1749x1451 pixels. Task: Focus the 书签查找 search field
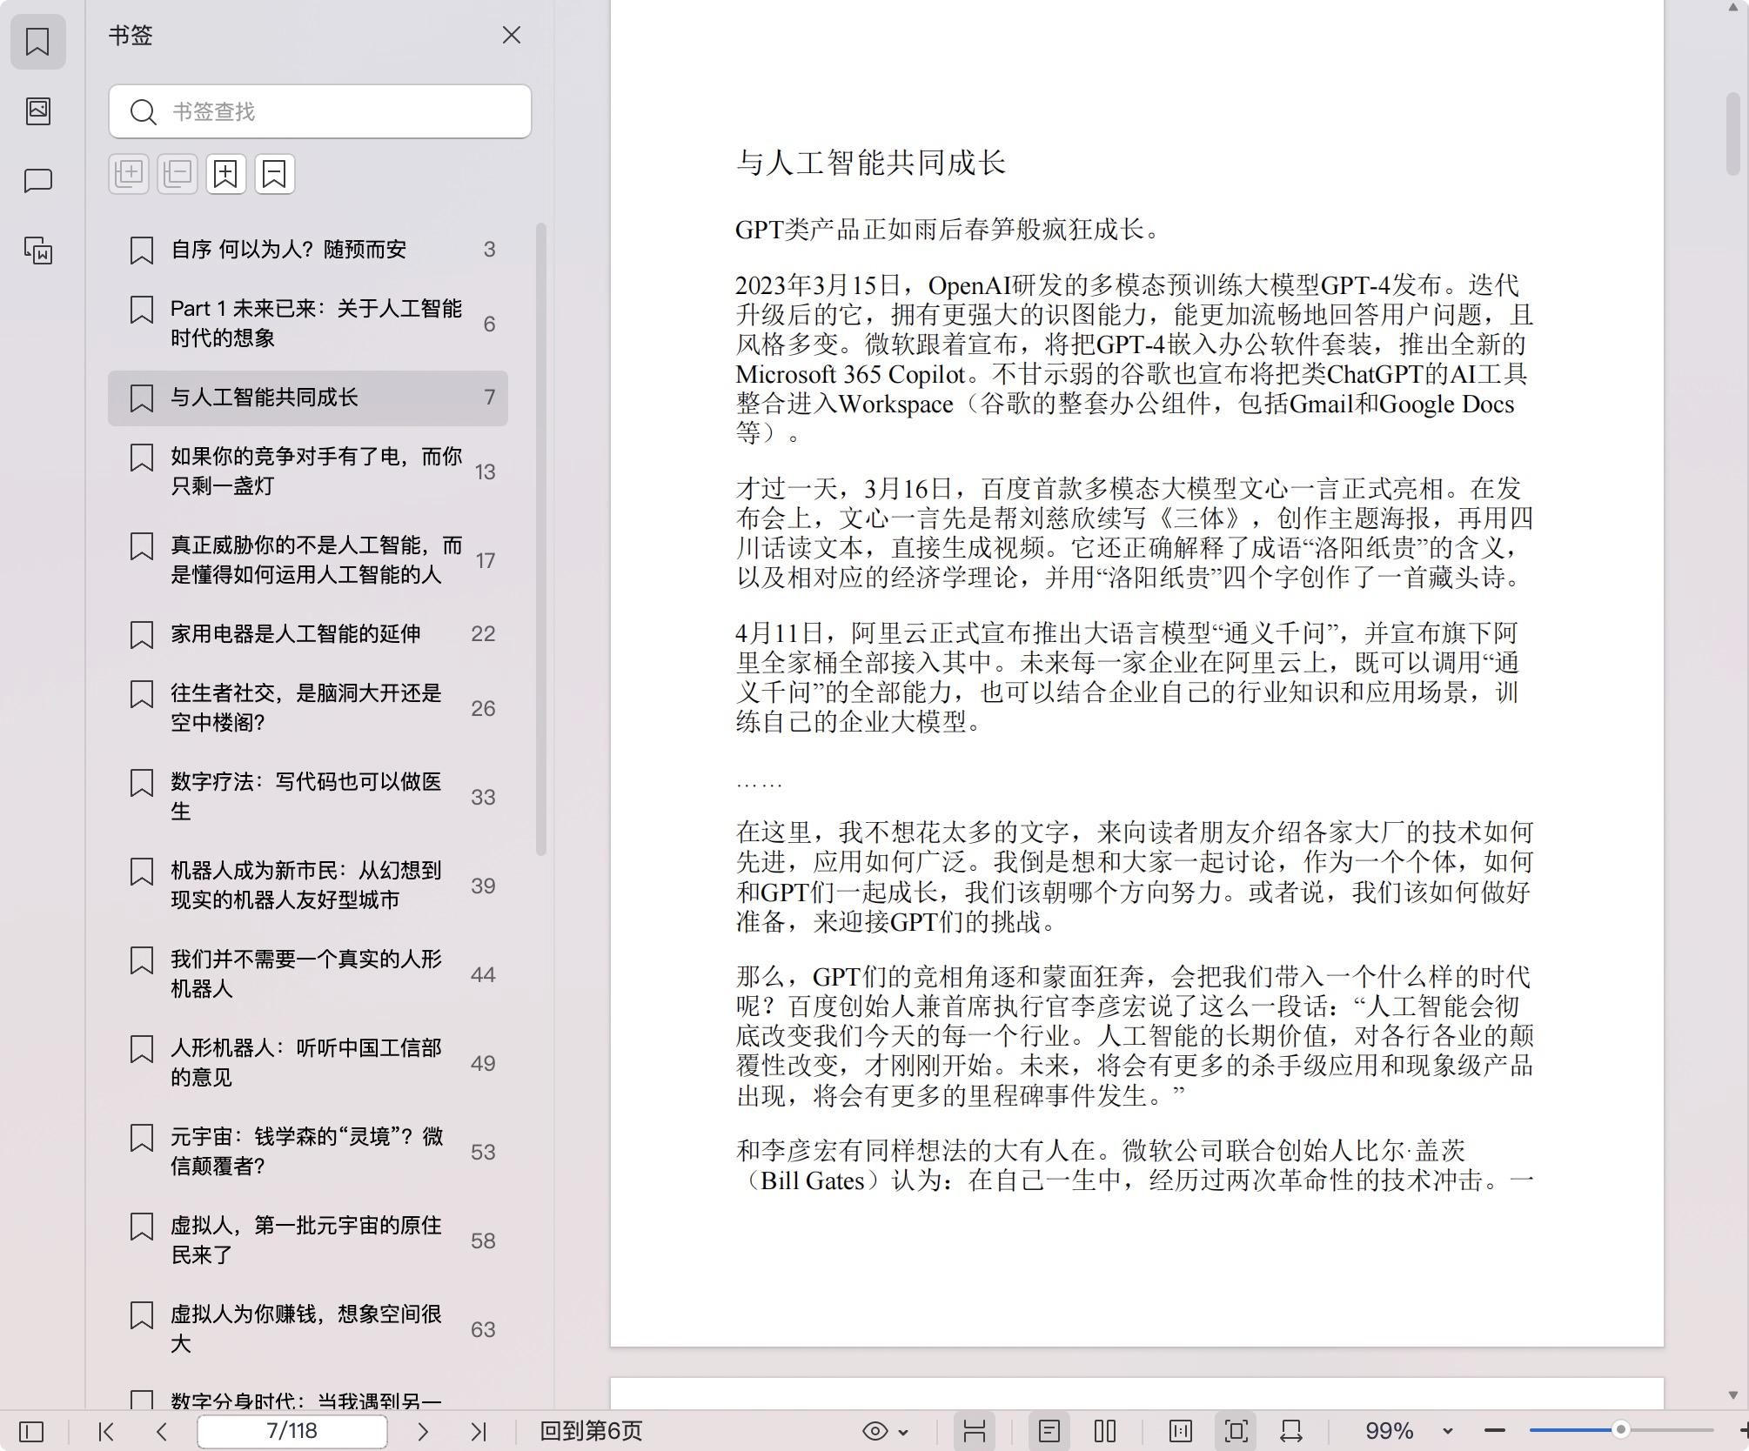[320, 111]
